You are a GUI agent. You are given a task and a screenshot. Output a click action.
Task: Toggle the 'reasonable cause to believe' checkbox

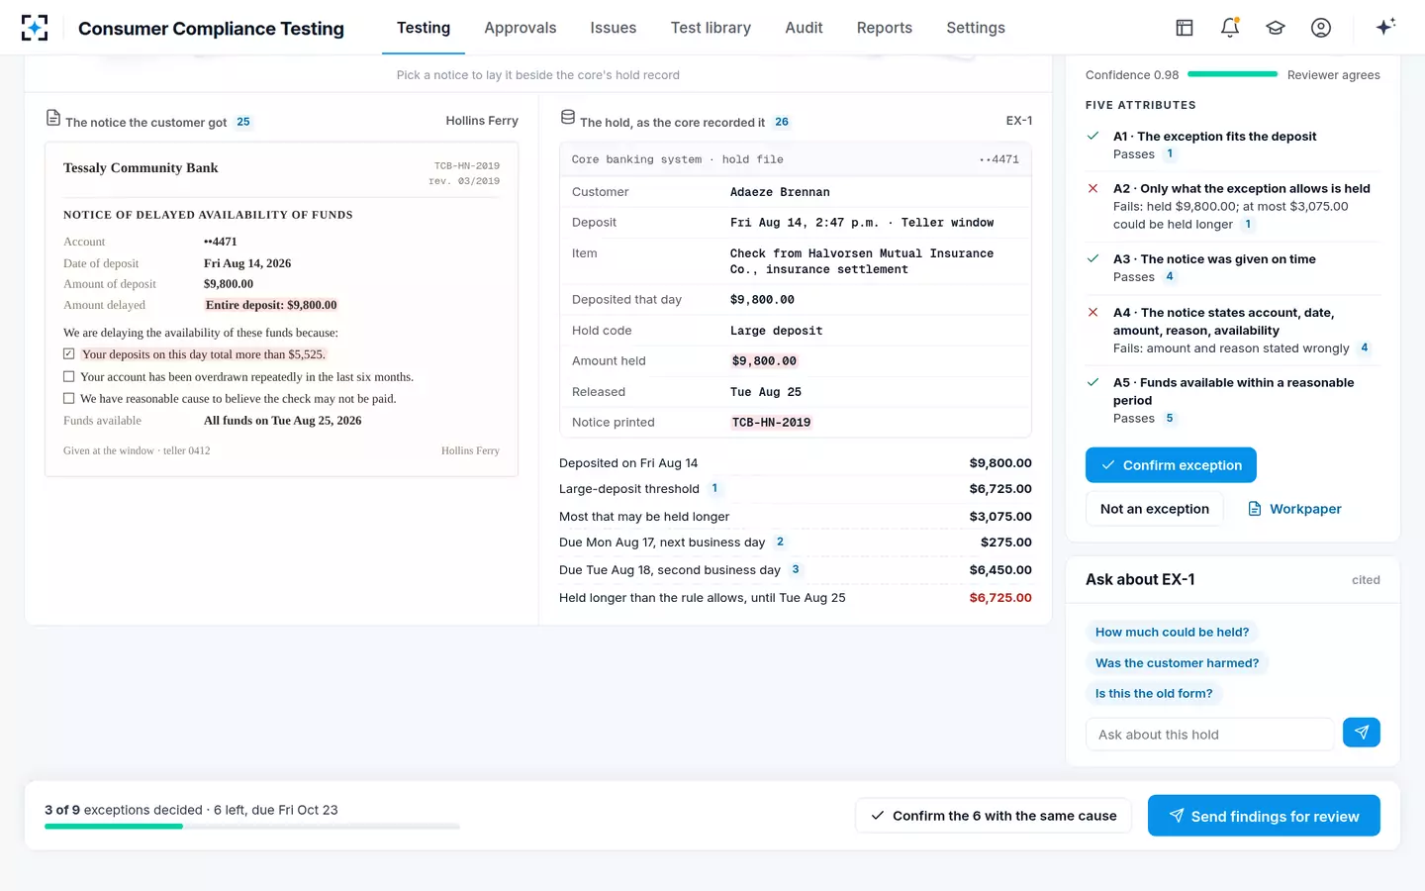[x=69, y=398]
